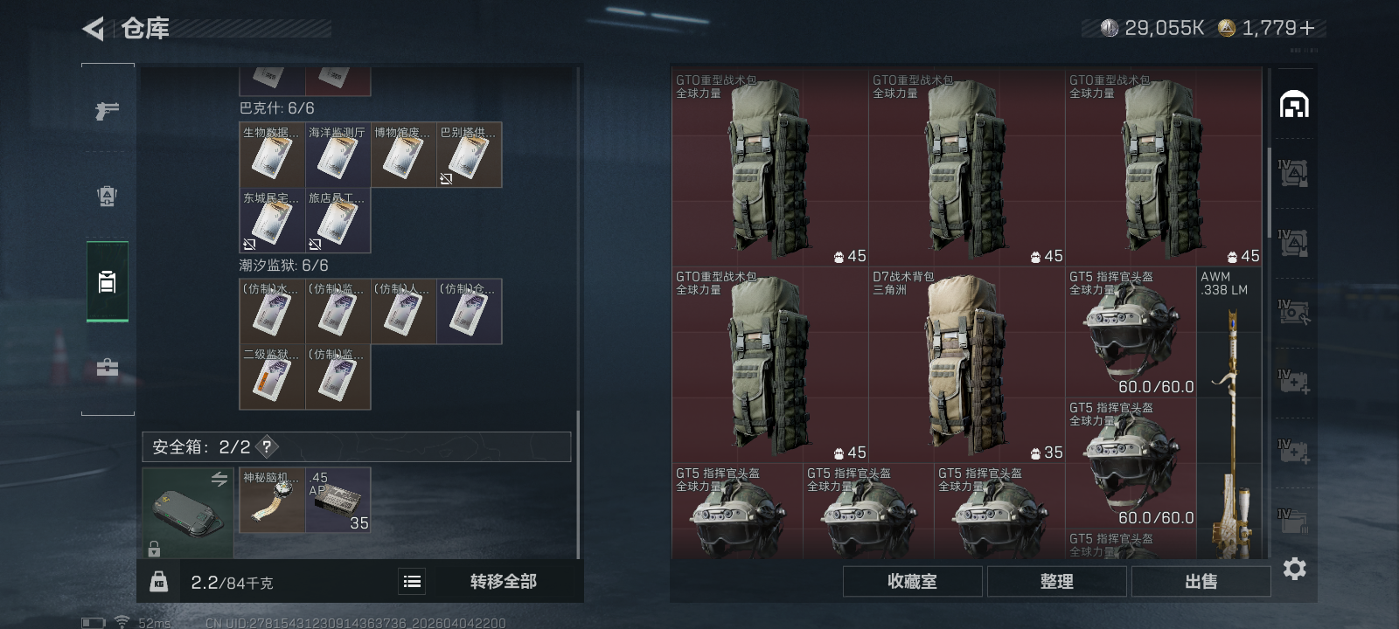Select the AWM .338 LM rifle item
This screenshot has width=1399, height=629.
click(x=1228, y=412)
